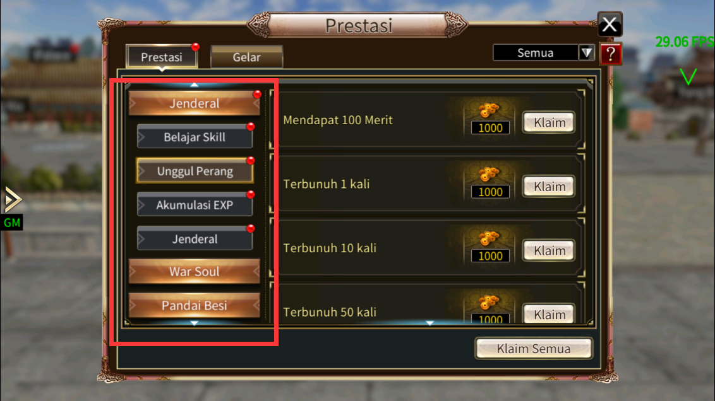Click the green V checkmark near FPS counter
The image size is (715, 401).
click(x=688, y=76)
